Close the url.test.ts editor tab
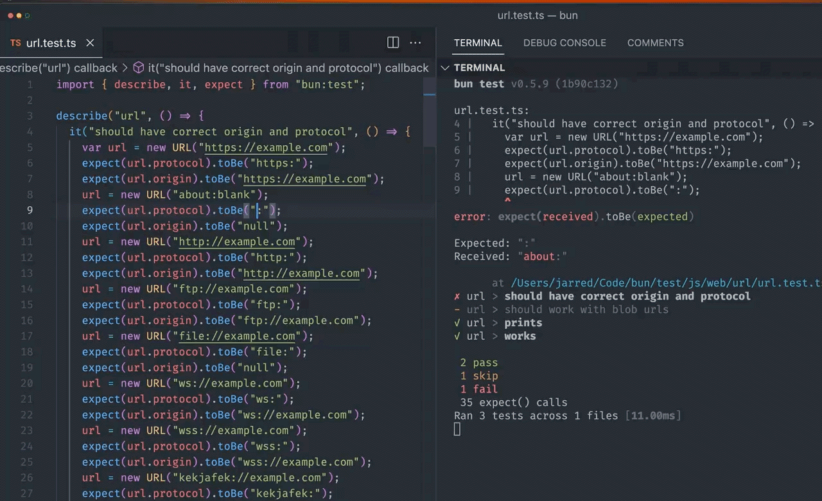This screenshot has width=822, height=501. tap(90, 43)
